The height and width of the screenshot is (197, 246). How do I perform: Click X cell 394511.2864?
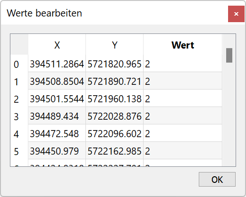[57, 64]
